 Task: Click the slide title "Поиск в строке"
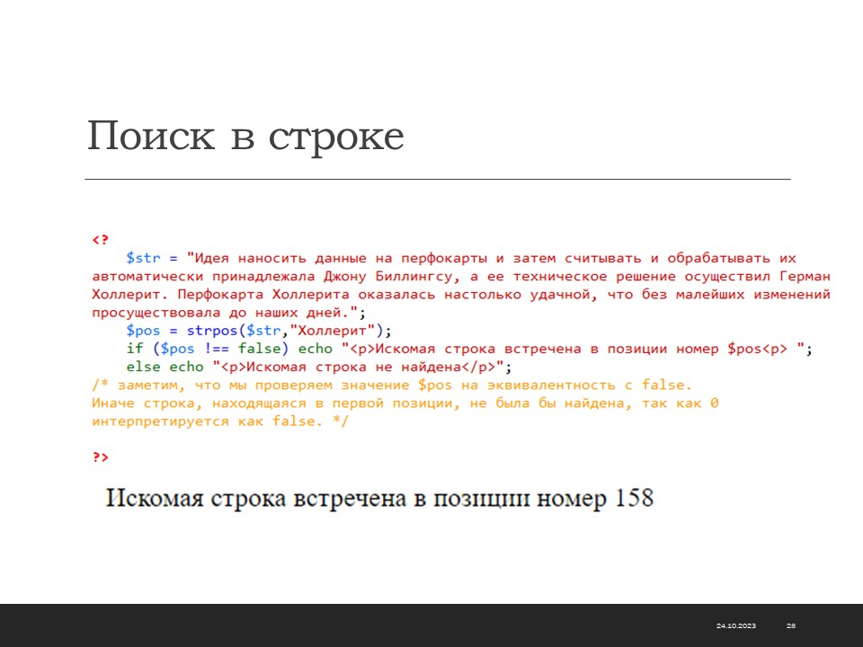tap(245, 137)
